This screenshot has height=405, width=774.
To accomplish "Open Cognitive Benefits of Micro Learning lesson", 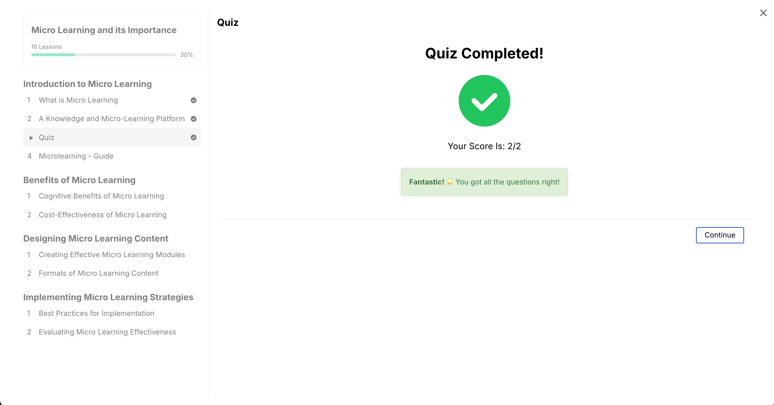I will (101, 196).
